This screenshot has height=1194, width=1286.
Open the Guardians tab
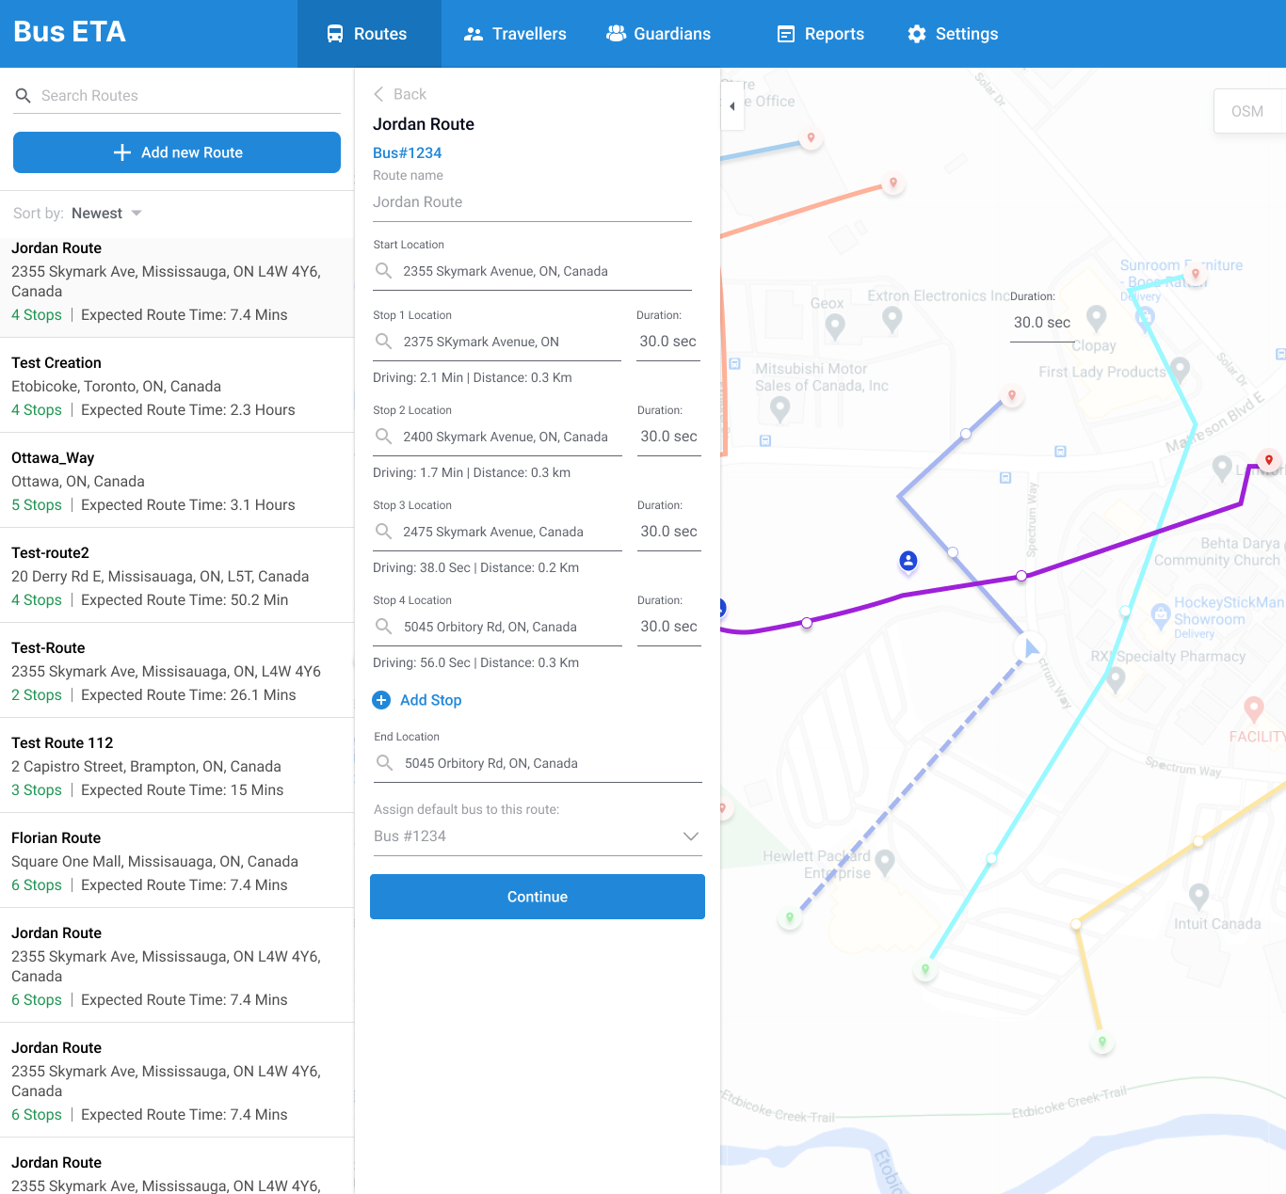[x=658, y=34]
